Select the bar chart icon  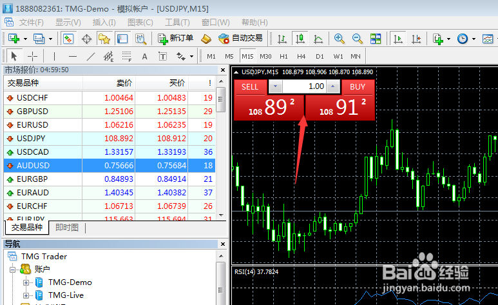point(282,39)
